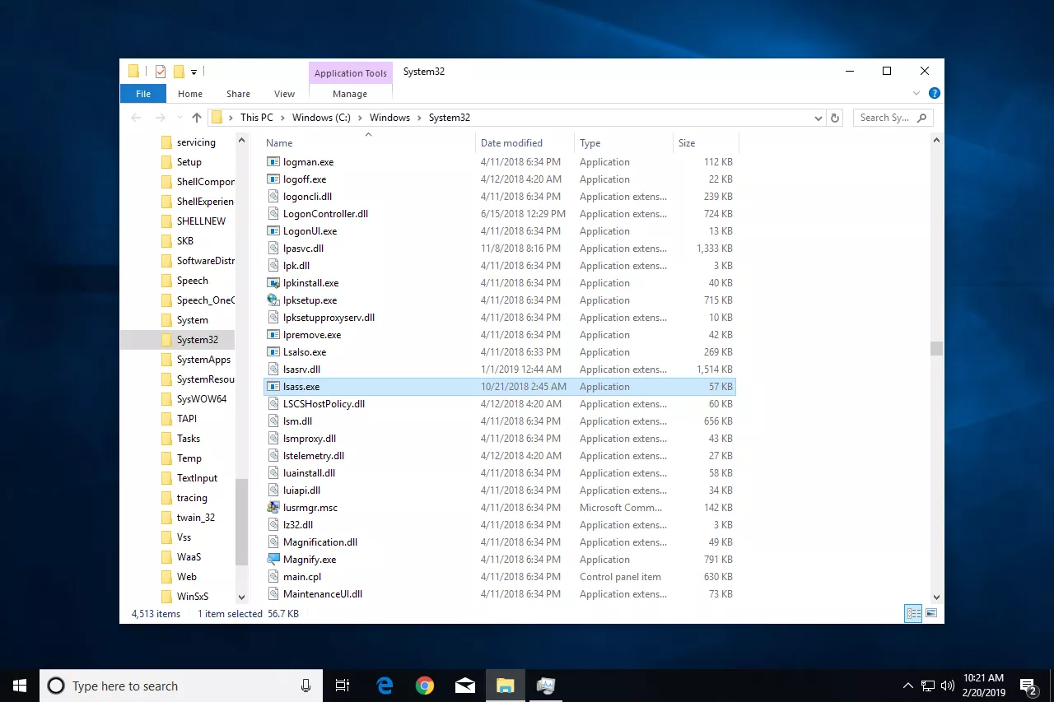
Task: Open the Manage tab under Application Tools
Action: tap(349, 93)
